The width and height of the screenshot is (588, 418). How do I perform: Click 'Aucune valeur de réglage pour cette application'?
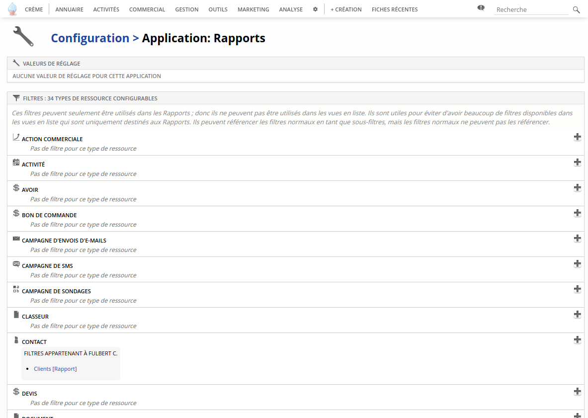coord(86,76)
